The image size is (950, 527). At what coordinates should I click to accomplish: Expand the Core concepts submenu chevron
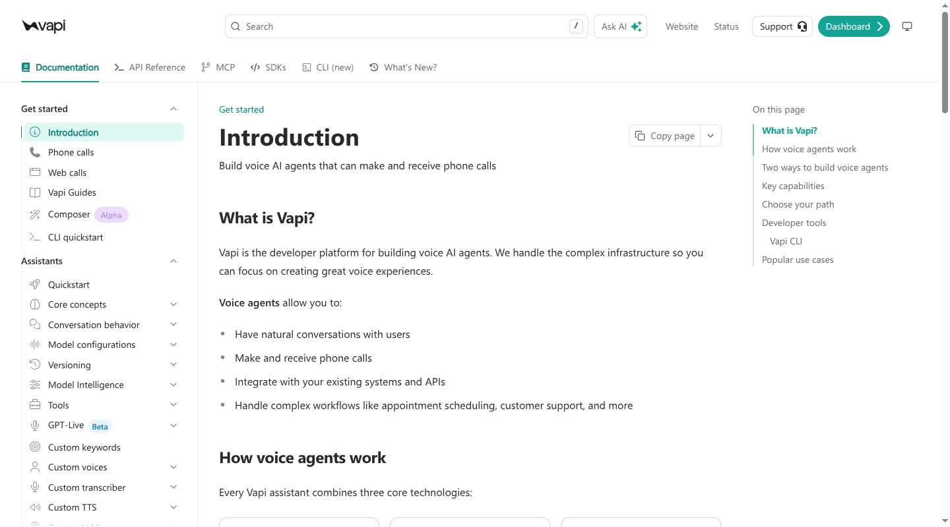pos(174,304)
